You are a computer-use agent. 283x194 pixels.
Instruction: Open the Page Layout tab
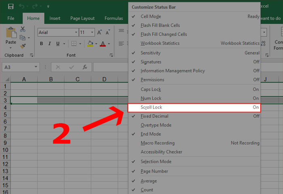[82, 18]
